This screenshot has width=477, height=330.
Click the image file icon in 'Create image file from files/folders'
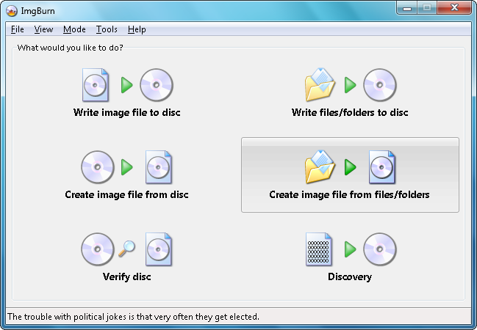[382, 167]
